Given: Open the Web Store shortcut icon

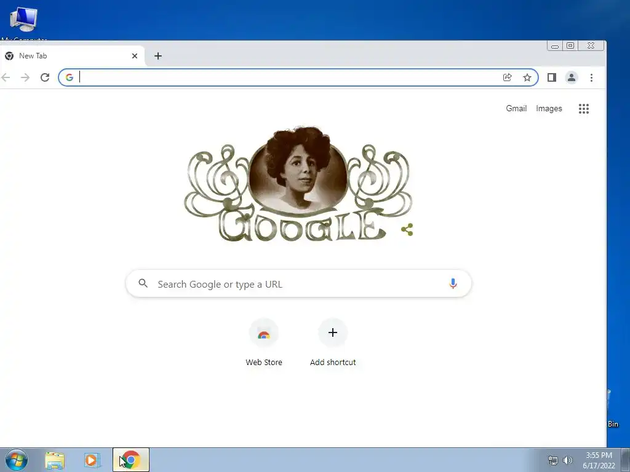Looking at the screenshot, I should point(263,333).
